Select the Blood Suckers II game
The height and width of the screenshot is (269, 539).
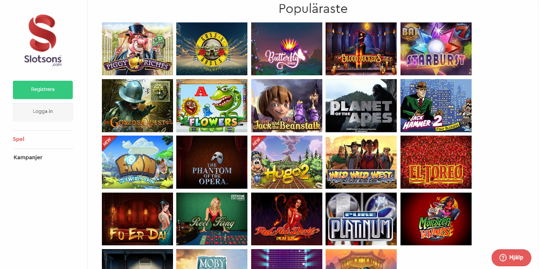(361, 49)
